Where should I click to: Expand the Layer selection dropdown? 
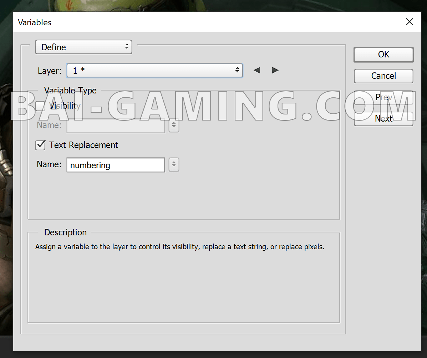(154, 71)
